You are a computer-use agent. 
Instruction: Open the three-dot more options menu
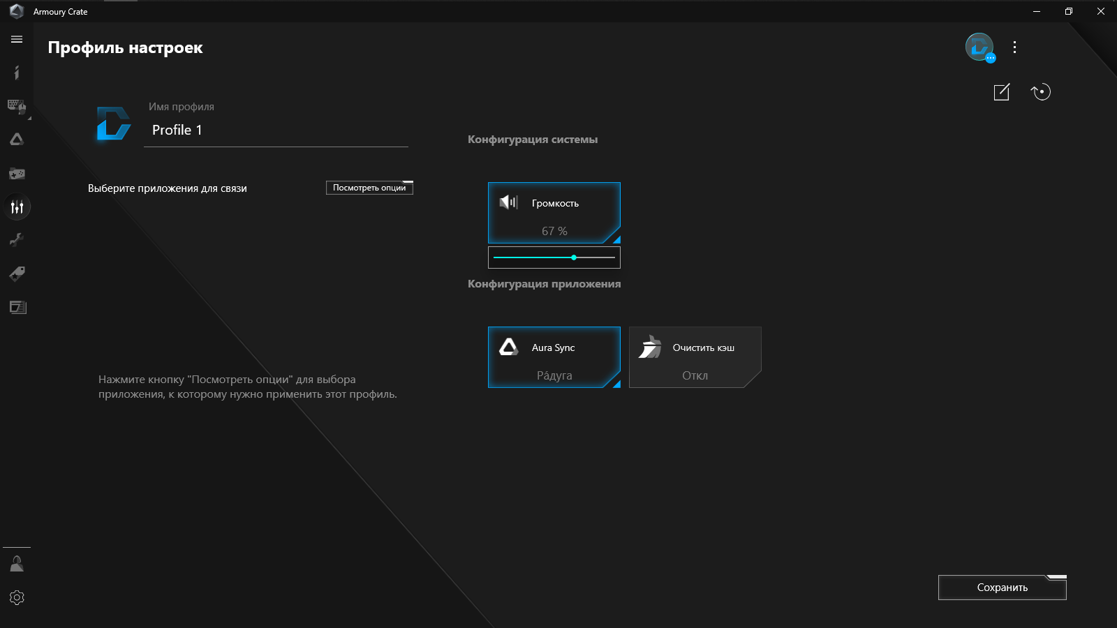1014,47
